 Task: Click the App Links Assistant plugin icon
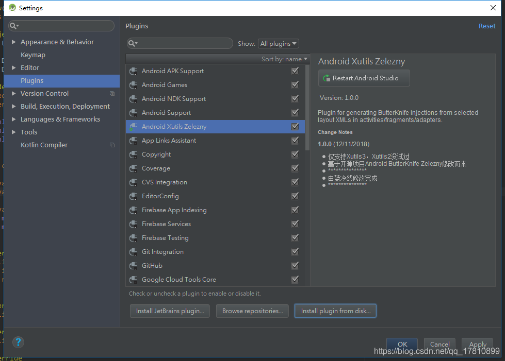point(133,141)
